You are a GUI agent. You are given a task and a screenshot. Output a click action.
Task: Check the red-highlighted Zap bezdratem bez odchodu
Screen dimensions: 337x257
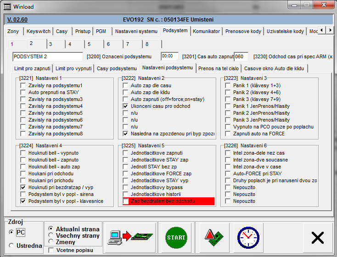126,201
